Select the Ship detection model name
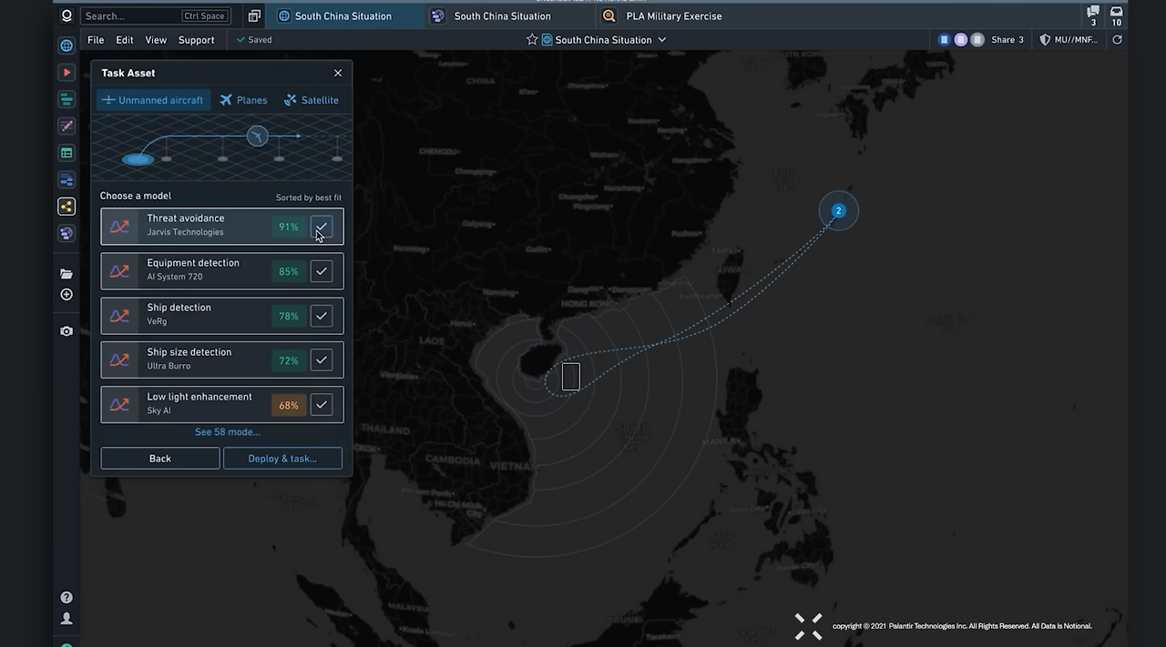This screenshot has width=1166, height=647. 179,308
